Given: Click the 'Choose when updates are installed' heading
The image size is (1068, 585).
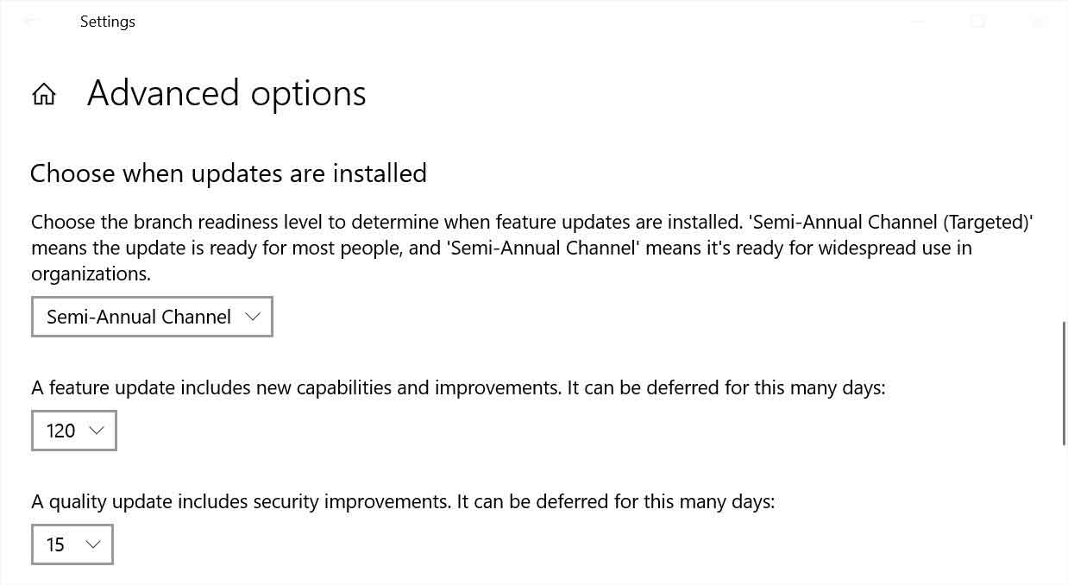Looking at the screenshot, I should 229,173.
